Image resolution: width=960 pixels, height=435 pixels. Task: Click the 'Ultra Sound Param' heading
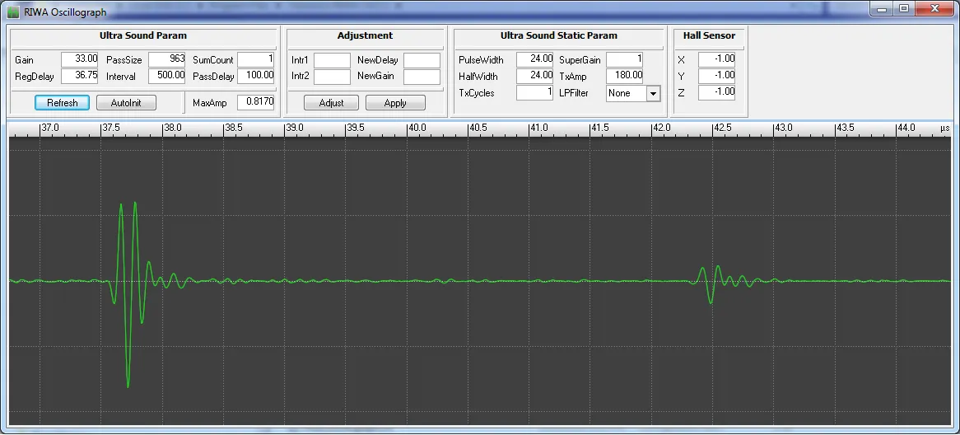[x=143, y=35]
